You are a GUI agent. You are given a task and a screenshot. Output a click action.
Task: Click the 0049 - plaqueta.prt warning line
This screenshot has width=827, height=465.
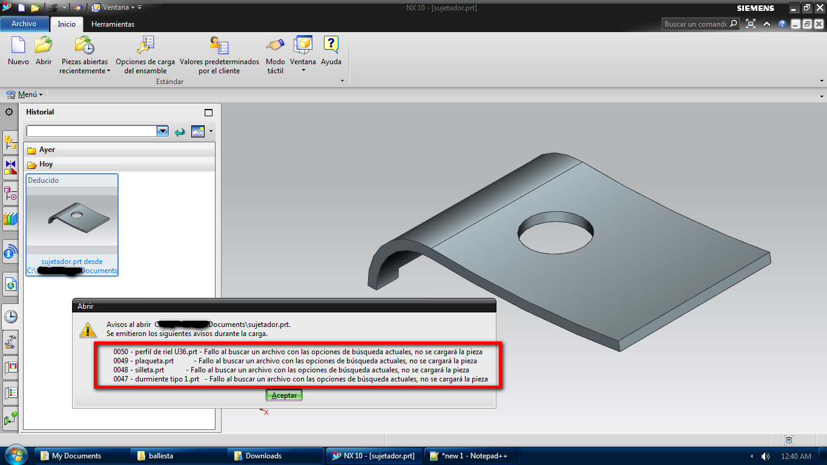tap(295, 361)
